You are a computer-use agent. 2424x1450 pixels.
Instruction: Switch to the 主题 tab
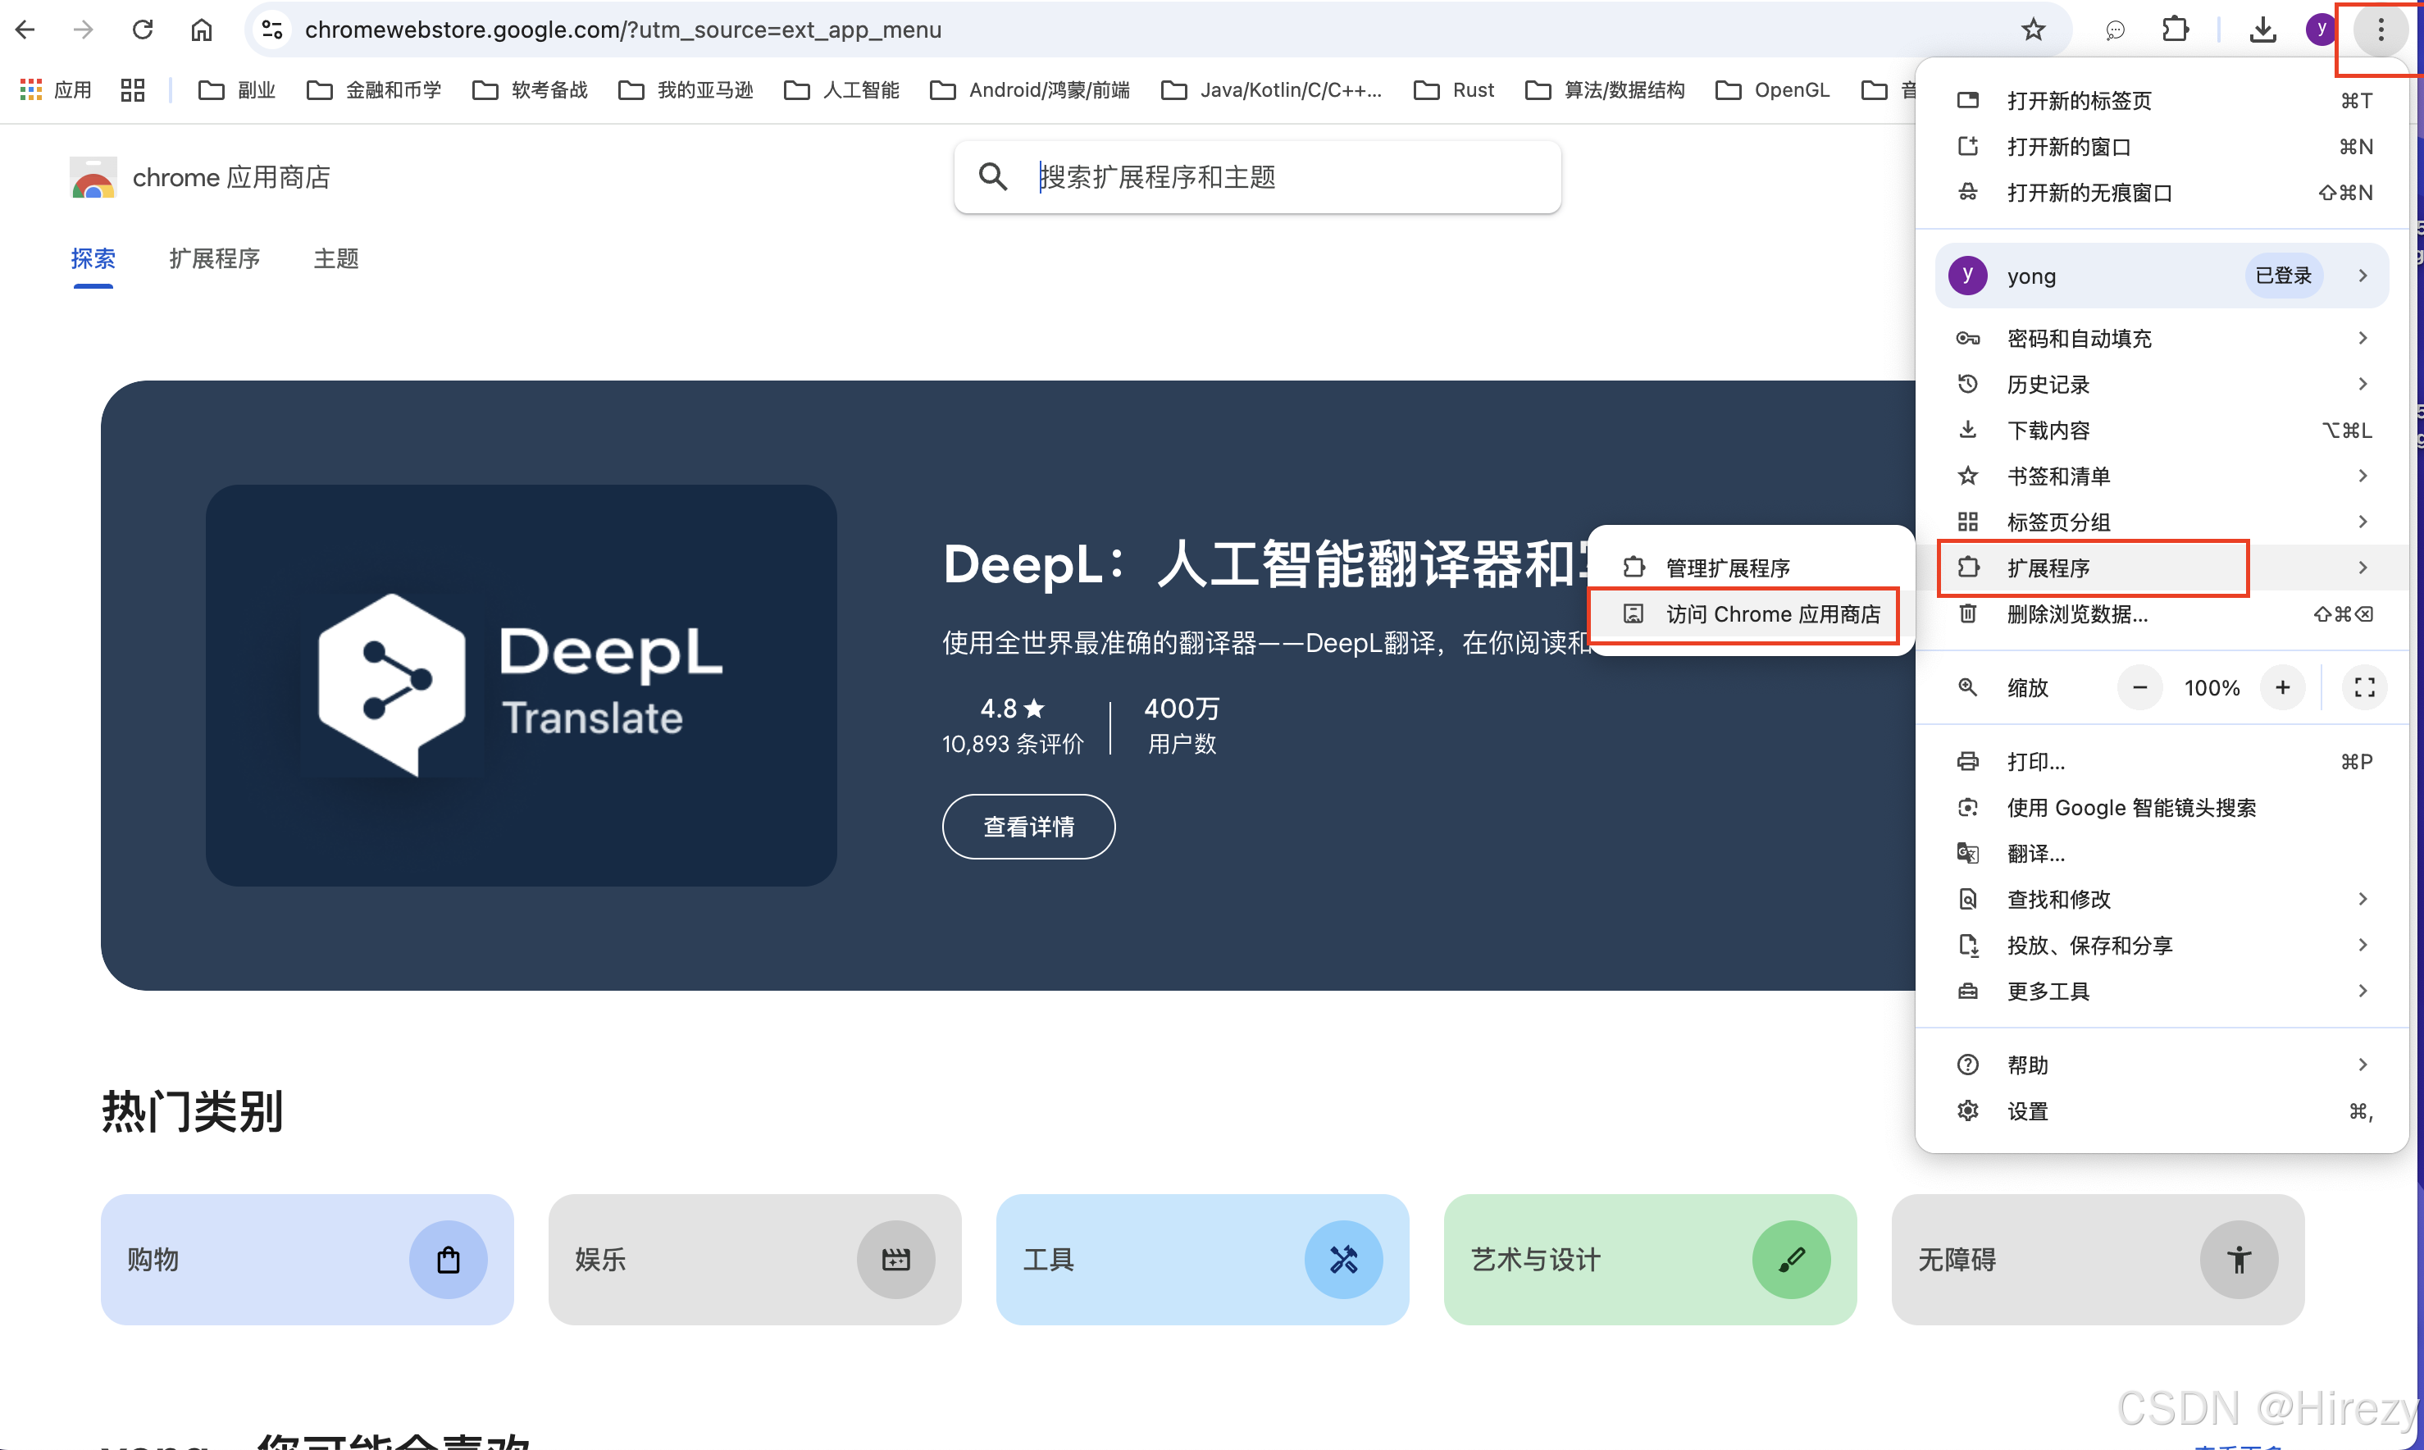336,258
